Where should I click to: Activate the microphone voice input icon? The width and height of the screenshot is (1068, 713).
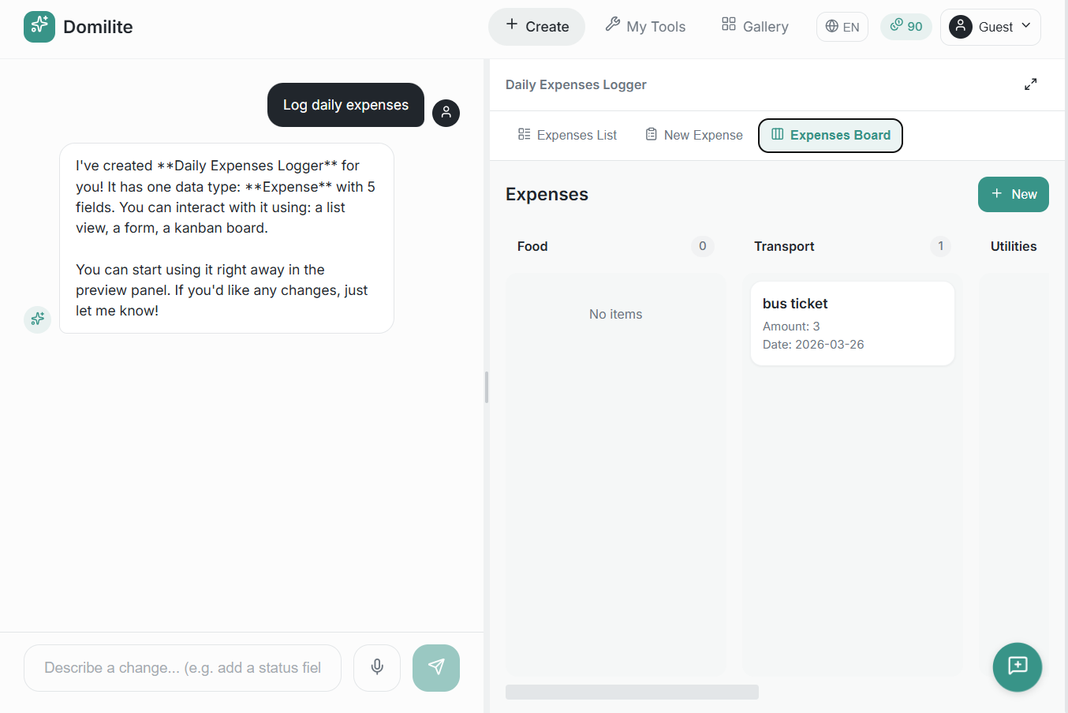pyautogui.click(x=376, y=667)
